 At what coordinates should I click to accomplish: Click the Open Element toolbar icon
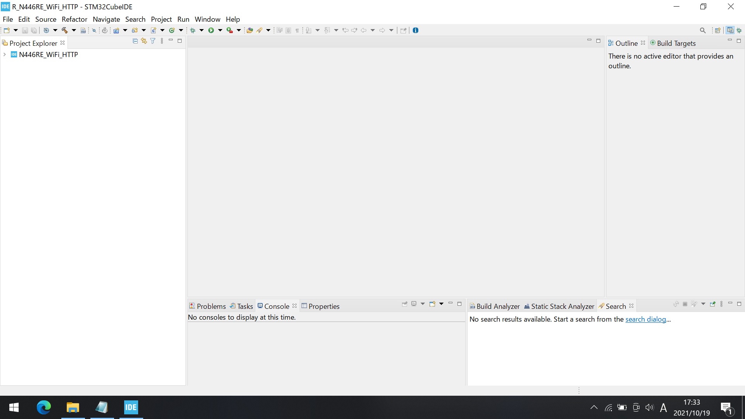point(250,30)
